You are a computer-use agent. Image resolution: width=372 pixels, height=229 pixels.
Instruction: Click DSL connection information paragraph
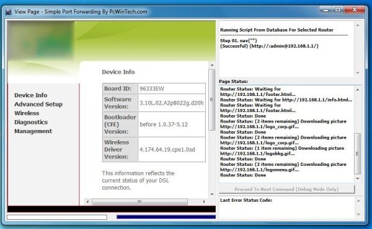[138, 180]
